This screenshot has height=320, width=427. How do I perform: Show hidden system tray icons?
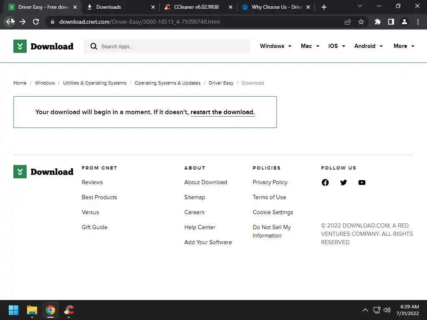tap(365, 310)
